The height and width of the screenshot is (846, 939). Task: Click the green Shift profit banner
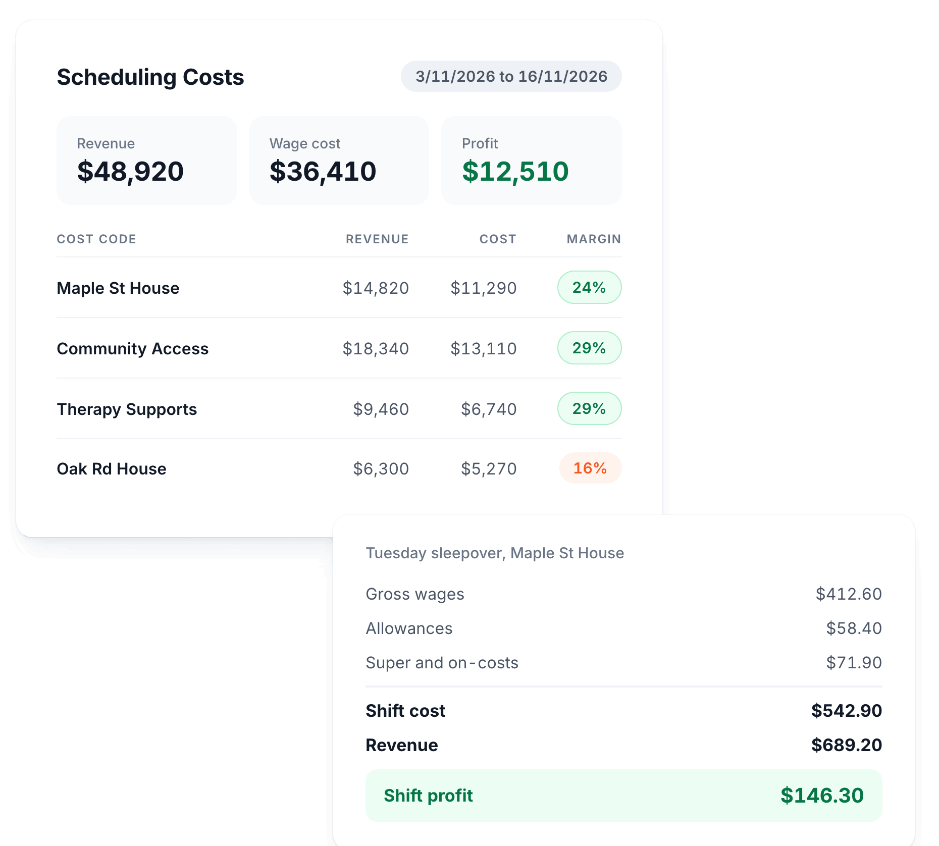[x=624, y=796]
